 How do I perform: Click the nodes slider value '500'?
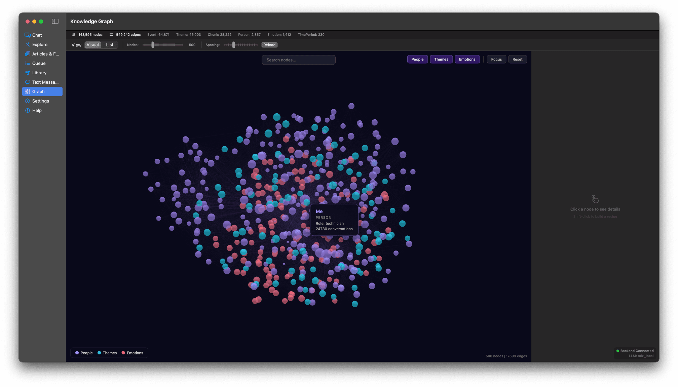pyautogui.click(x=192, y=45)
